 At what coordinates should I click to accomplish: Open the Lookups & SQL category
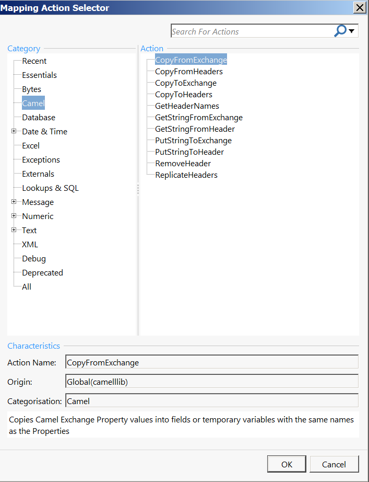pos(50,188)
